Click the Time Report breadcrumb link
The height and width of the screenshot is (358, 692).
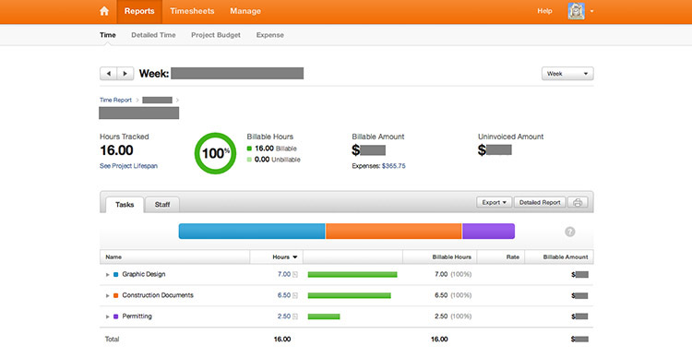coord(115,101)
